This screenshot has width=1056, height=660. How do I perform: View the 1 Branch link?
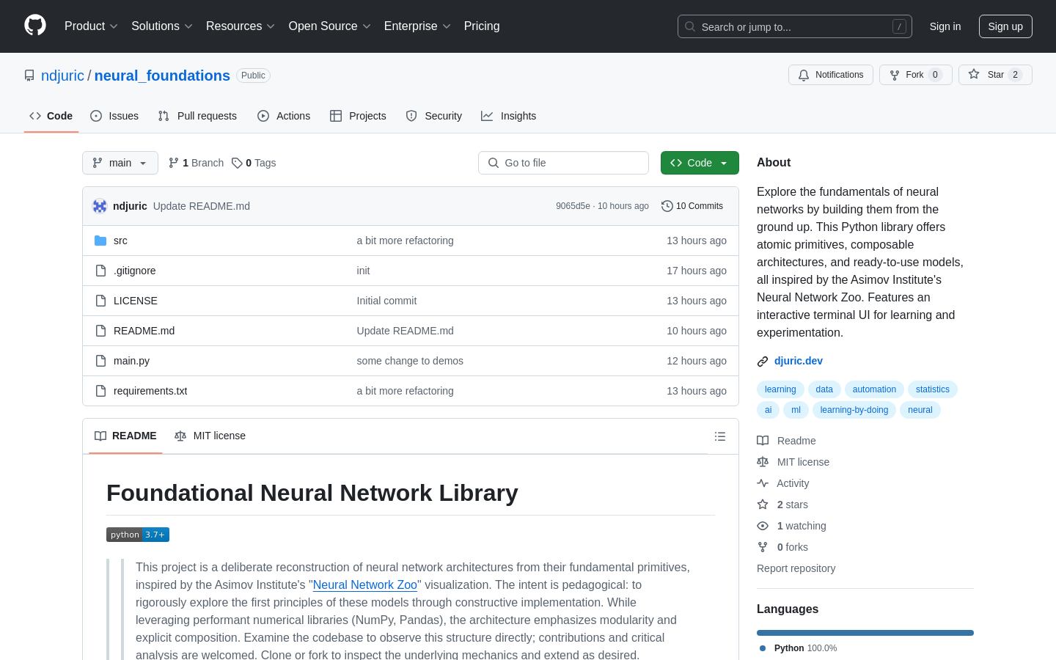click(x=196, y=163)
